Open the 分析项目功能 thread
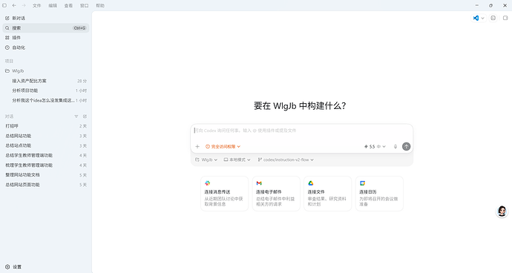Image resolution: width=512 pixels, height=273 pixels. point(46,91)
